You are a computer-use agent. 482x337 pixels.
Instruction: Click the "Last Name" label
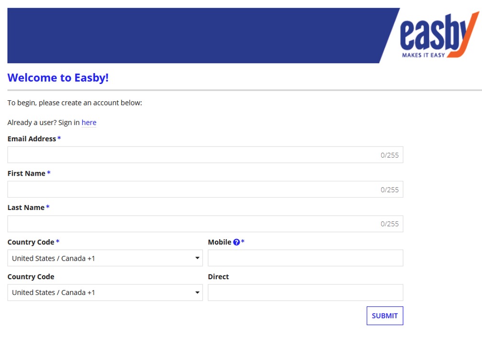[26, 208]
